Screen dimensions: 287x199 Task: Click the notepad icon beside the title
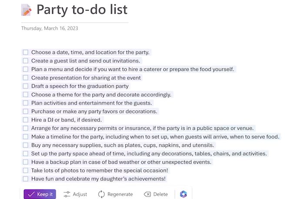tap(27, 10)
